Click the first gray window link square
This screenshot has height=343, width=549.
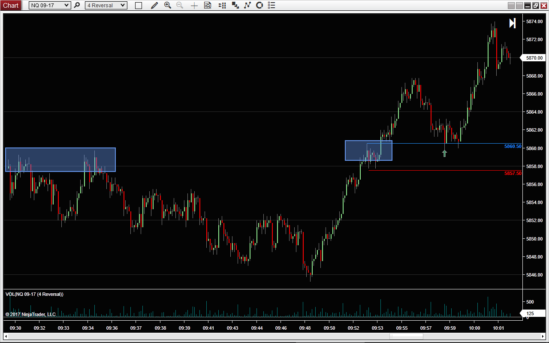[x=511, y=6]
